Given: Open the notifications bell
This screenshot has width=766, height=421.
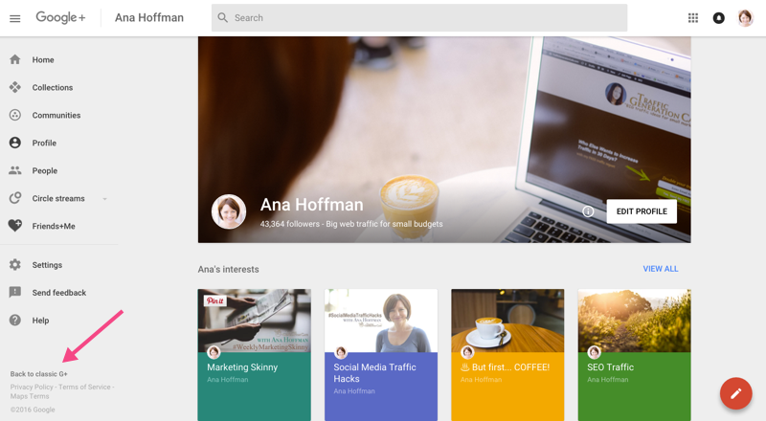Looking at the screenshot, I should (x=719, y=18).
